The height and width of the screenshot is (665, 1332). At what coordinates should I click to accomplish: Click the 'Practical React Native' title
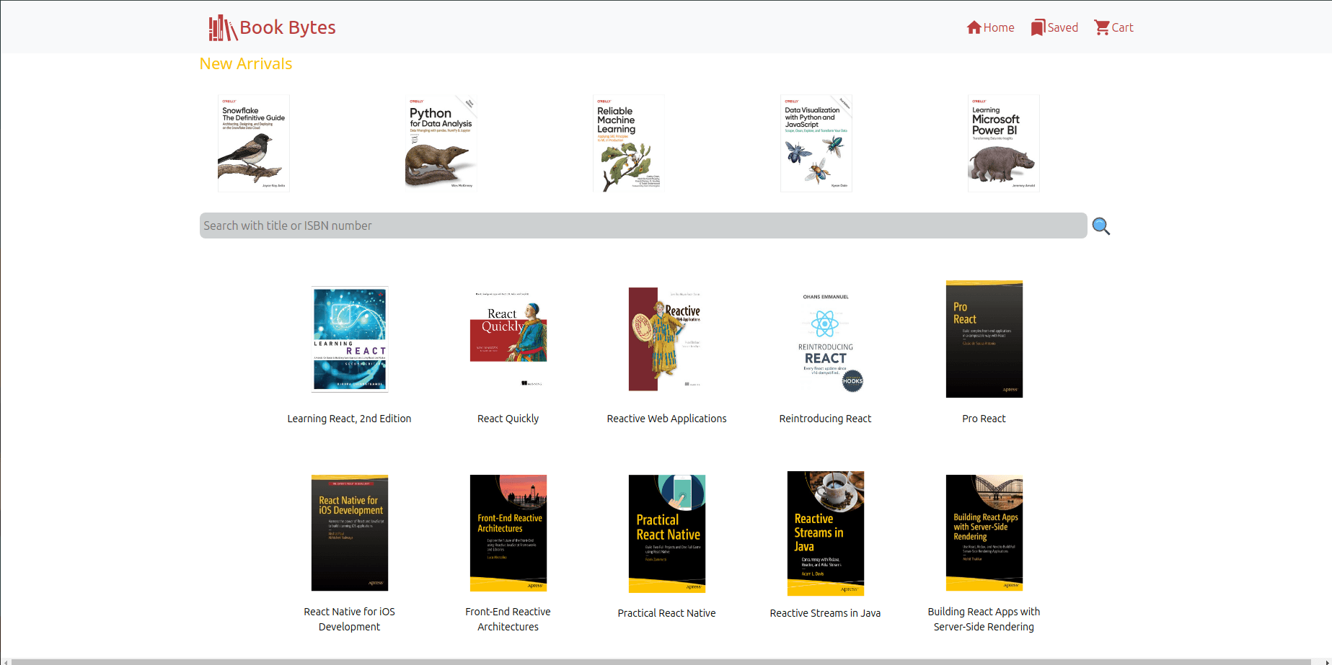(667, 613)
